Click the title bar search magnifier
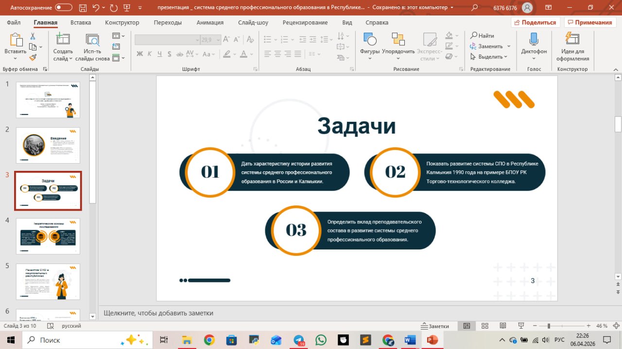The height and width of the screenshot is (349, 622). tap(475, 7)
